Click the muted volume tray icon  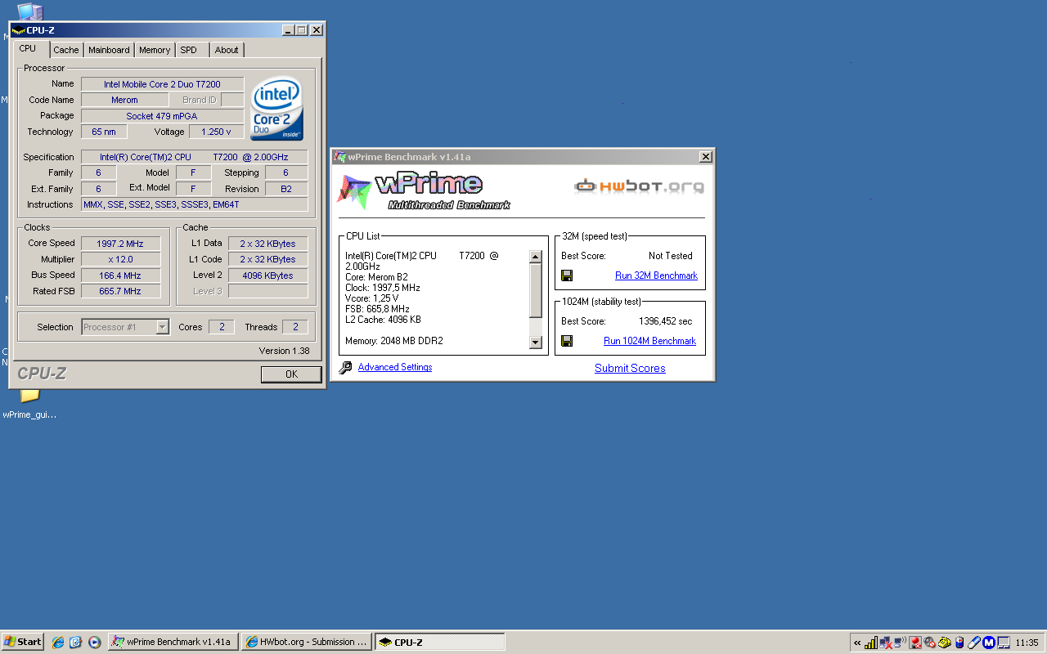point(929,643)
